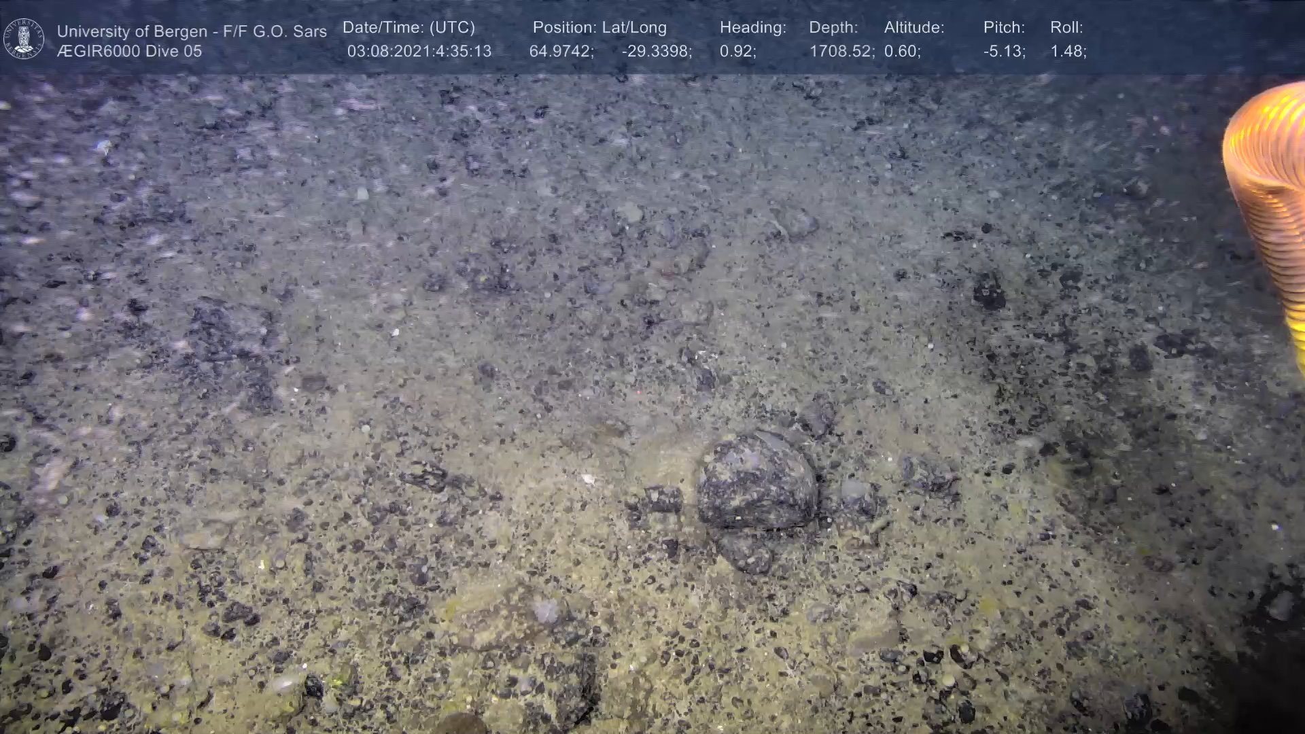The height and width of the screenshot is (734, 1305).
Task: Select the 'University of Bergen - F/F G.O. Sars' text
Action: tap(192, 31)
